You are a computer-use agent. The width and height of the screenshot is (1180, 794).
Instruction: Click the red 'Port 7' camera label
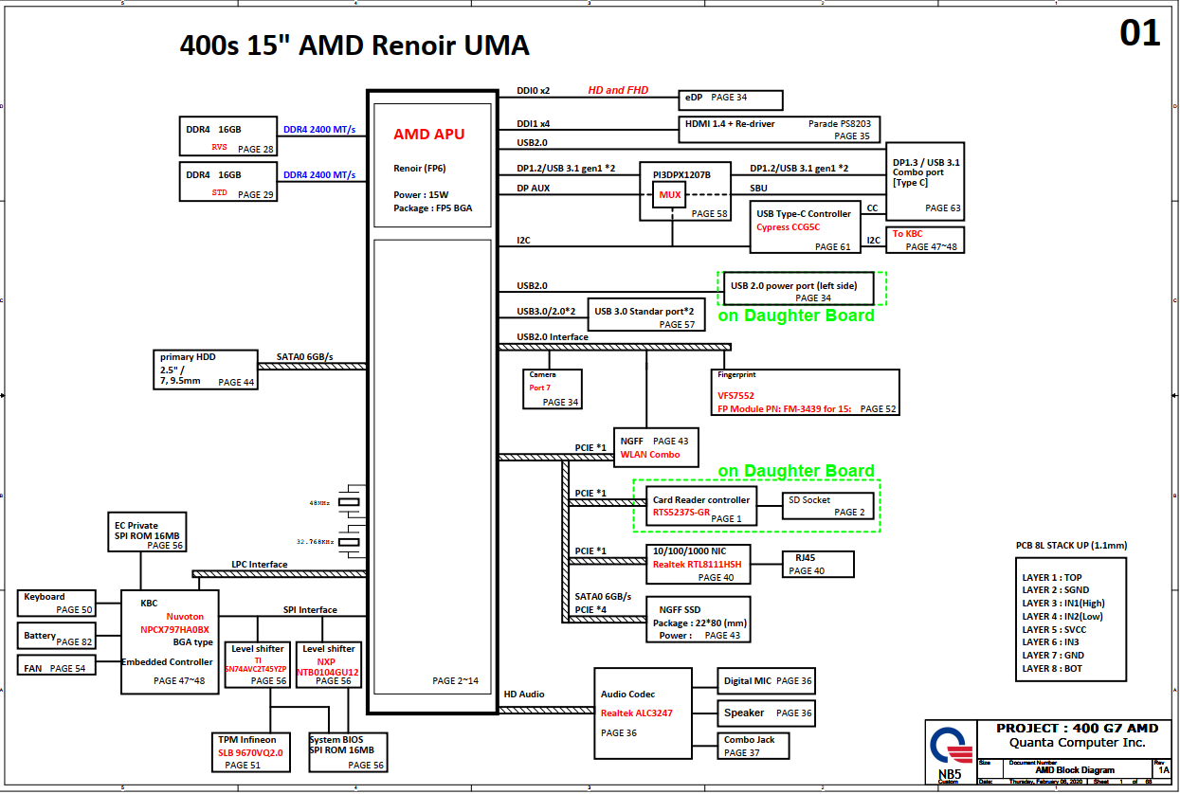(x=539, y=388)
